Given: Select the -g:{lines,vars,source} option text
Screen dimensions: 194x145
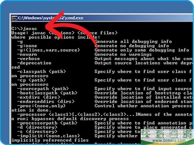Looking at the screenshot, I should coord(48,50).
